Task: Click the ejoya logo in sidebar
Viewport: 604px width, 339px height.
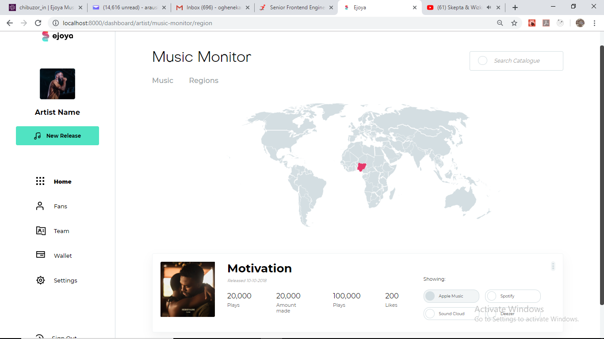Action: 57,36
